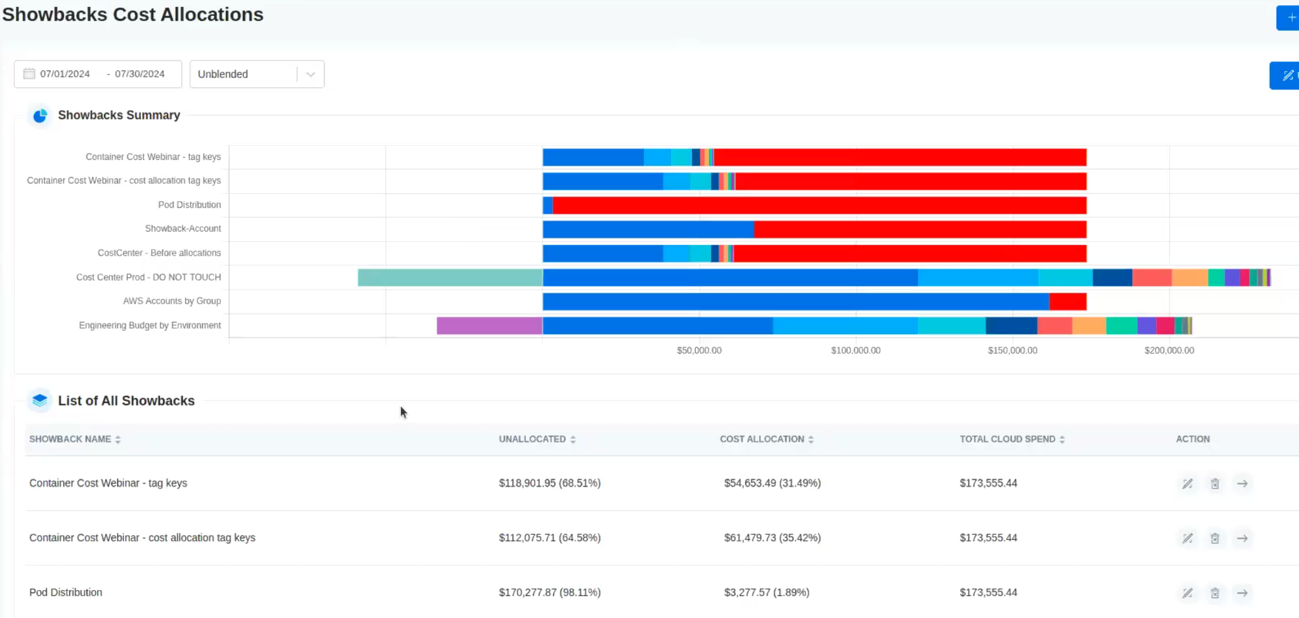Set the end date field 07/30/2024
Screen dimensions: 1299x618
click(140, 74)
